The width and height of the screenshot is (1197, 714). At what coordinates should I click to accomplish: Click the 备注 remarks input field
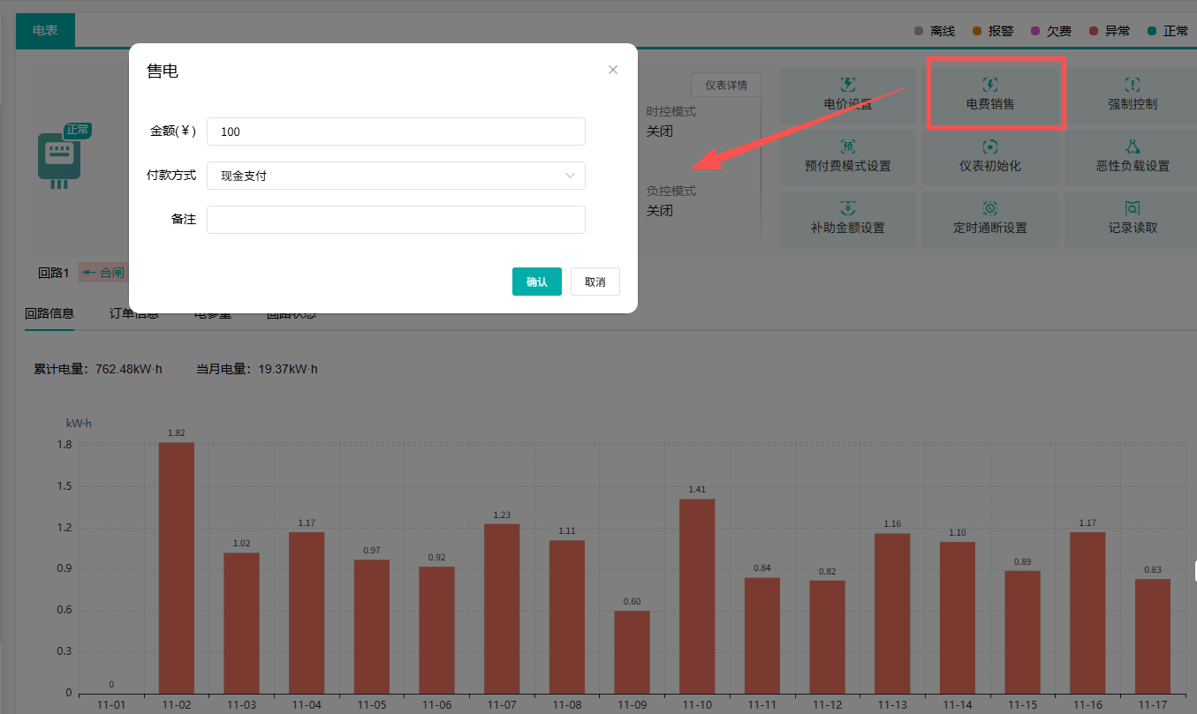click(x=396, y=220)
